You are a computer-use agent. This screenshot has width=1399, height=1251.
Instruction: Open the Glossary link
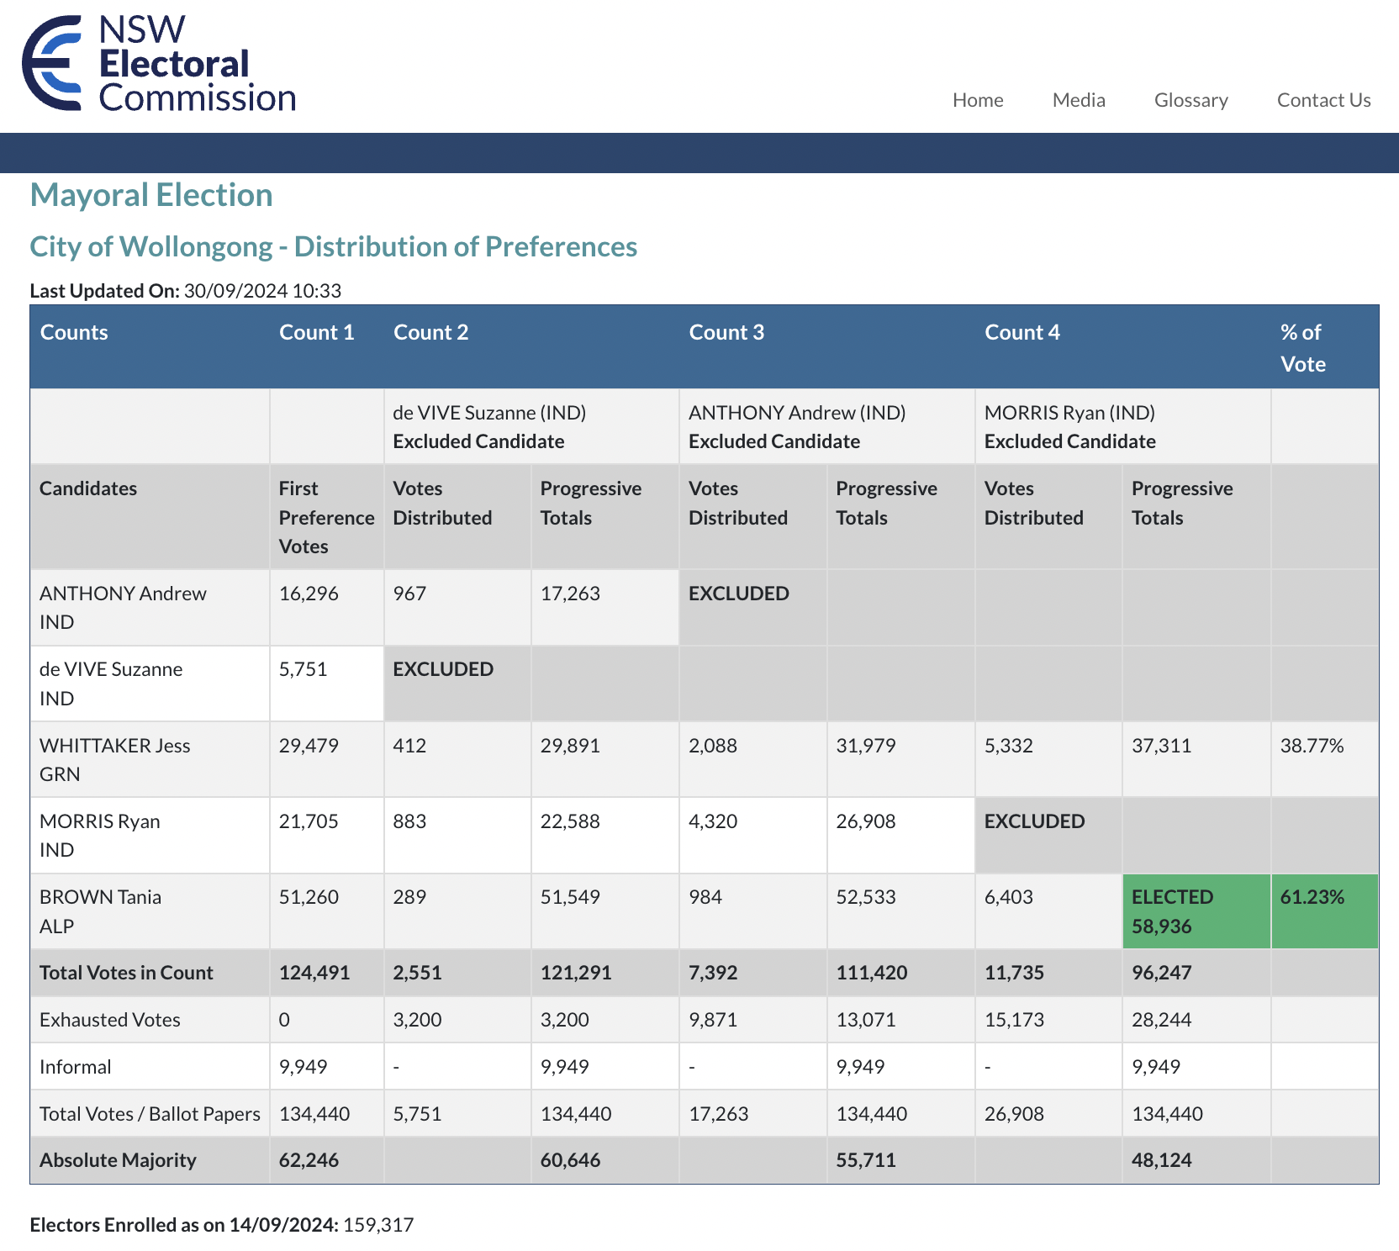[x=1190, y=100]
